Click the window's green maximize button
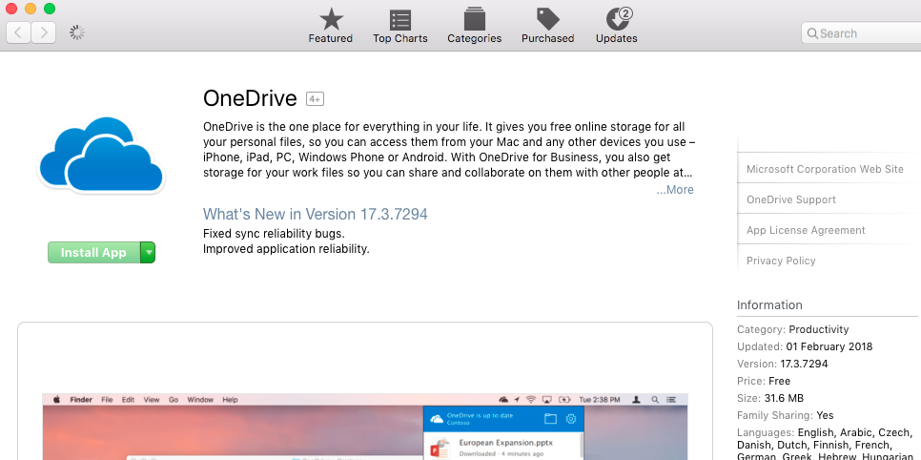The image size is (921, 460). click(50, 9)
